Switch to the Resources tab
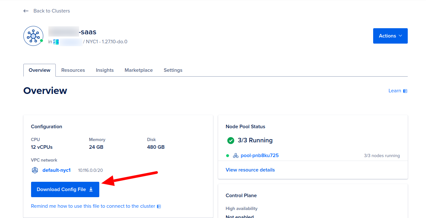Image resolution: width=426 pixels, height=218 pixels. 73,70
